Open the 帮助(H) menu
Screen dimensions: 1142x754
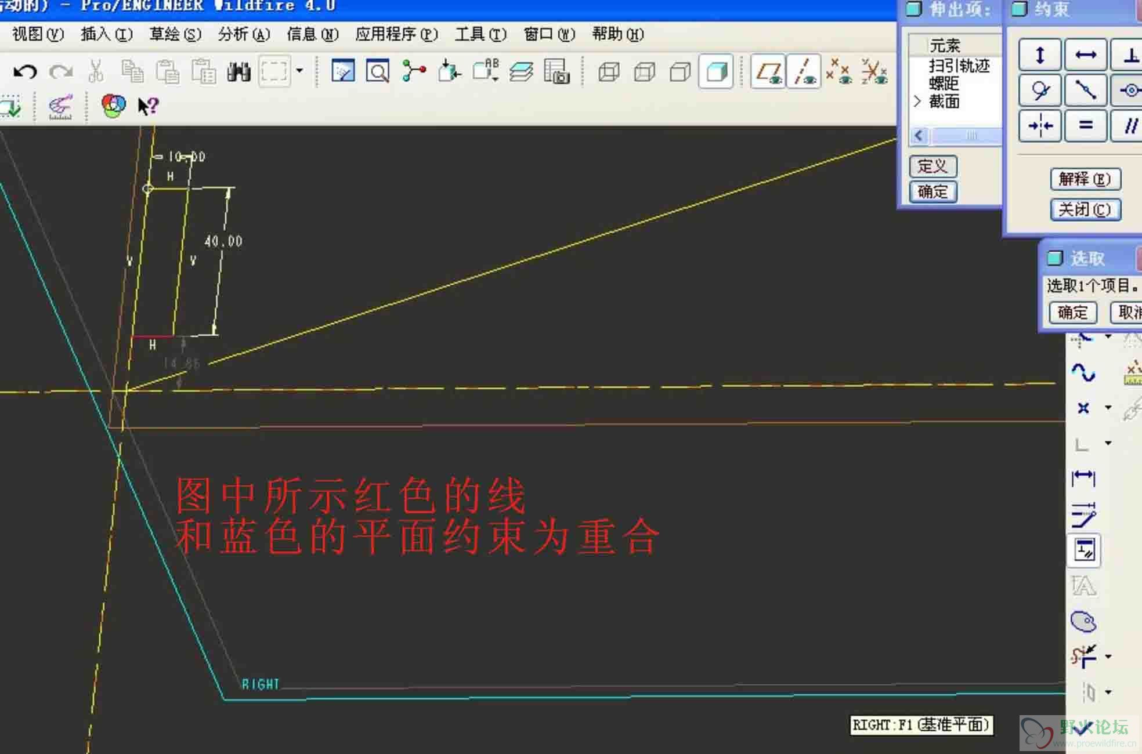point(618,34)
